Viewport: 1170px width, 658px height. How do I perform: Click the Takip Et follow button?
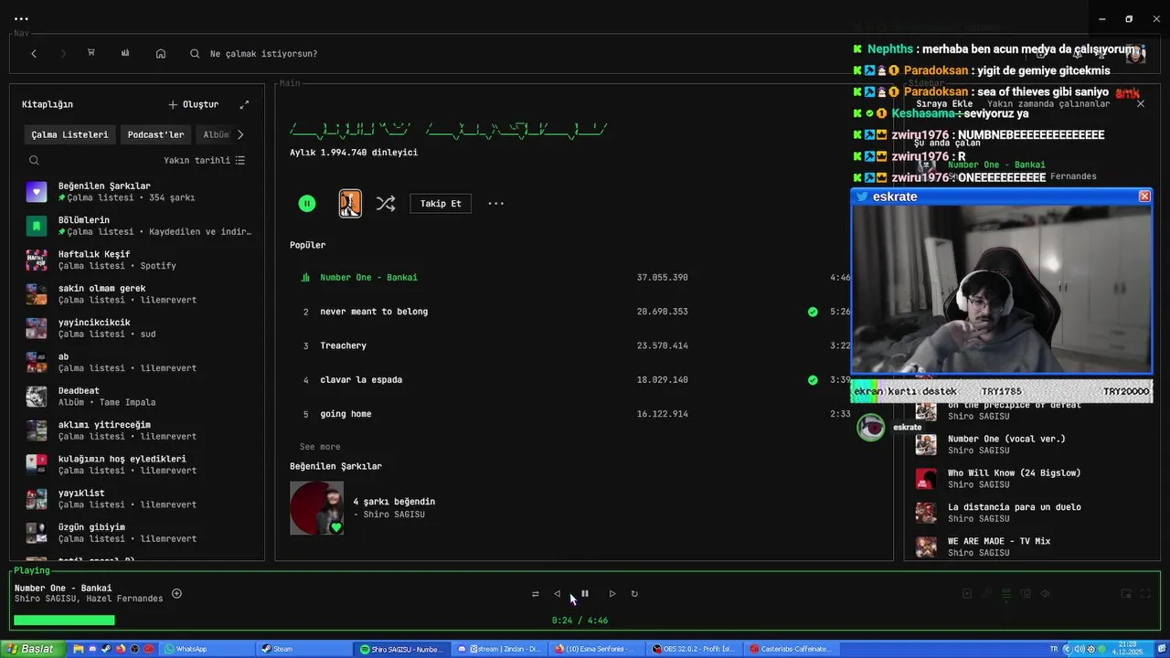441,204
